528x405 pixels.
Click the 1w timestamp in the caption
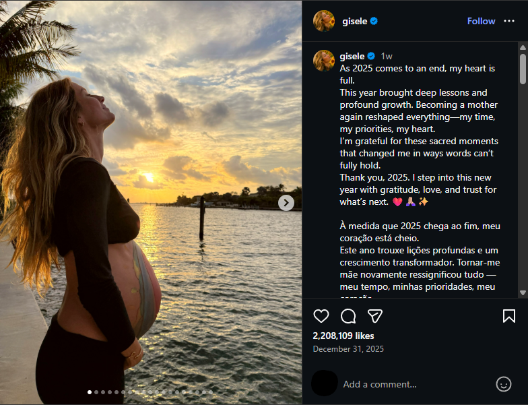pyautogui.click(x=387, y=56)
